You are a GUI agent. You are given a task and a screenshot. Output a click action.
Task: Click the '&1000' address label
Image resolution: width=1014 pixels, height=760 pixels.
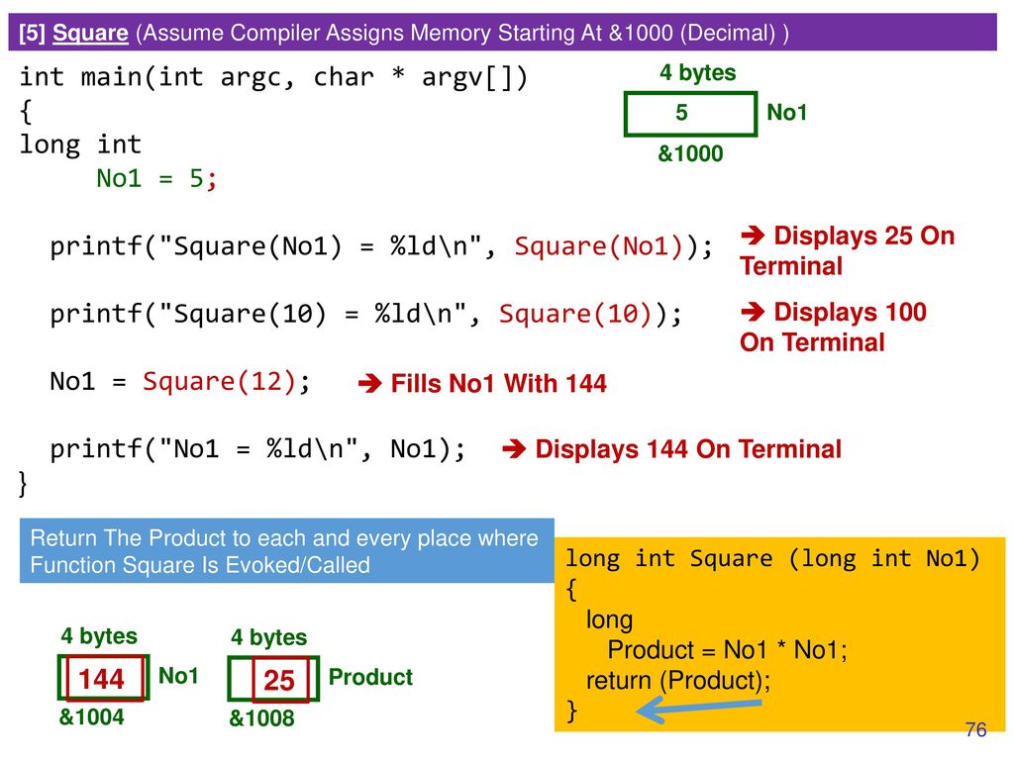pyautogui.click(x=690, y=153)
